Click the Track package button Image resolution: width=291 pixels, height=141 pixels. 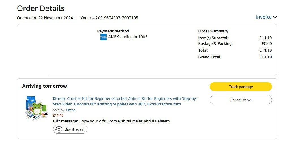pyautogui.click(x=241, y=87)
